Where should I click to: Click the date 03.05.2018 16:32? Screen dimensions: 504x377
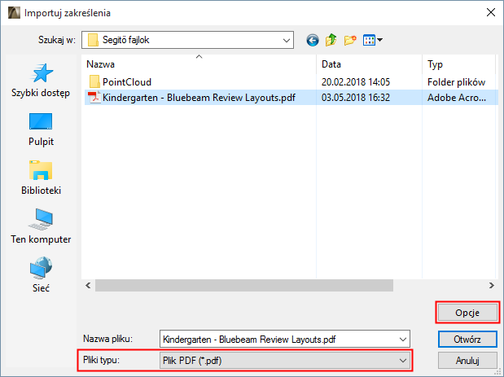click(356, 98)
